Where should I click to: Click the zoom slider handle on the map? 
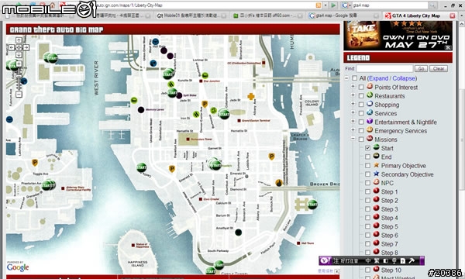19,76
